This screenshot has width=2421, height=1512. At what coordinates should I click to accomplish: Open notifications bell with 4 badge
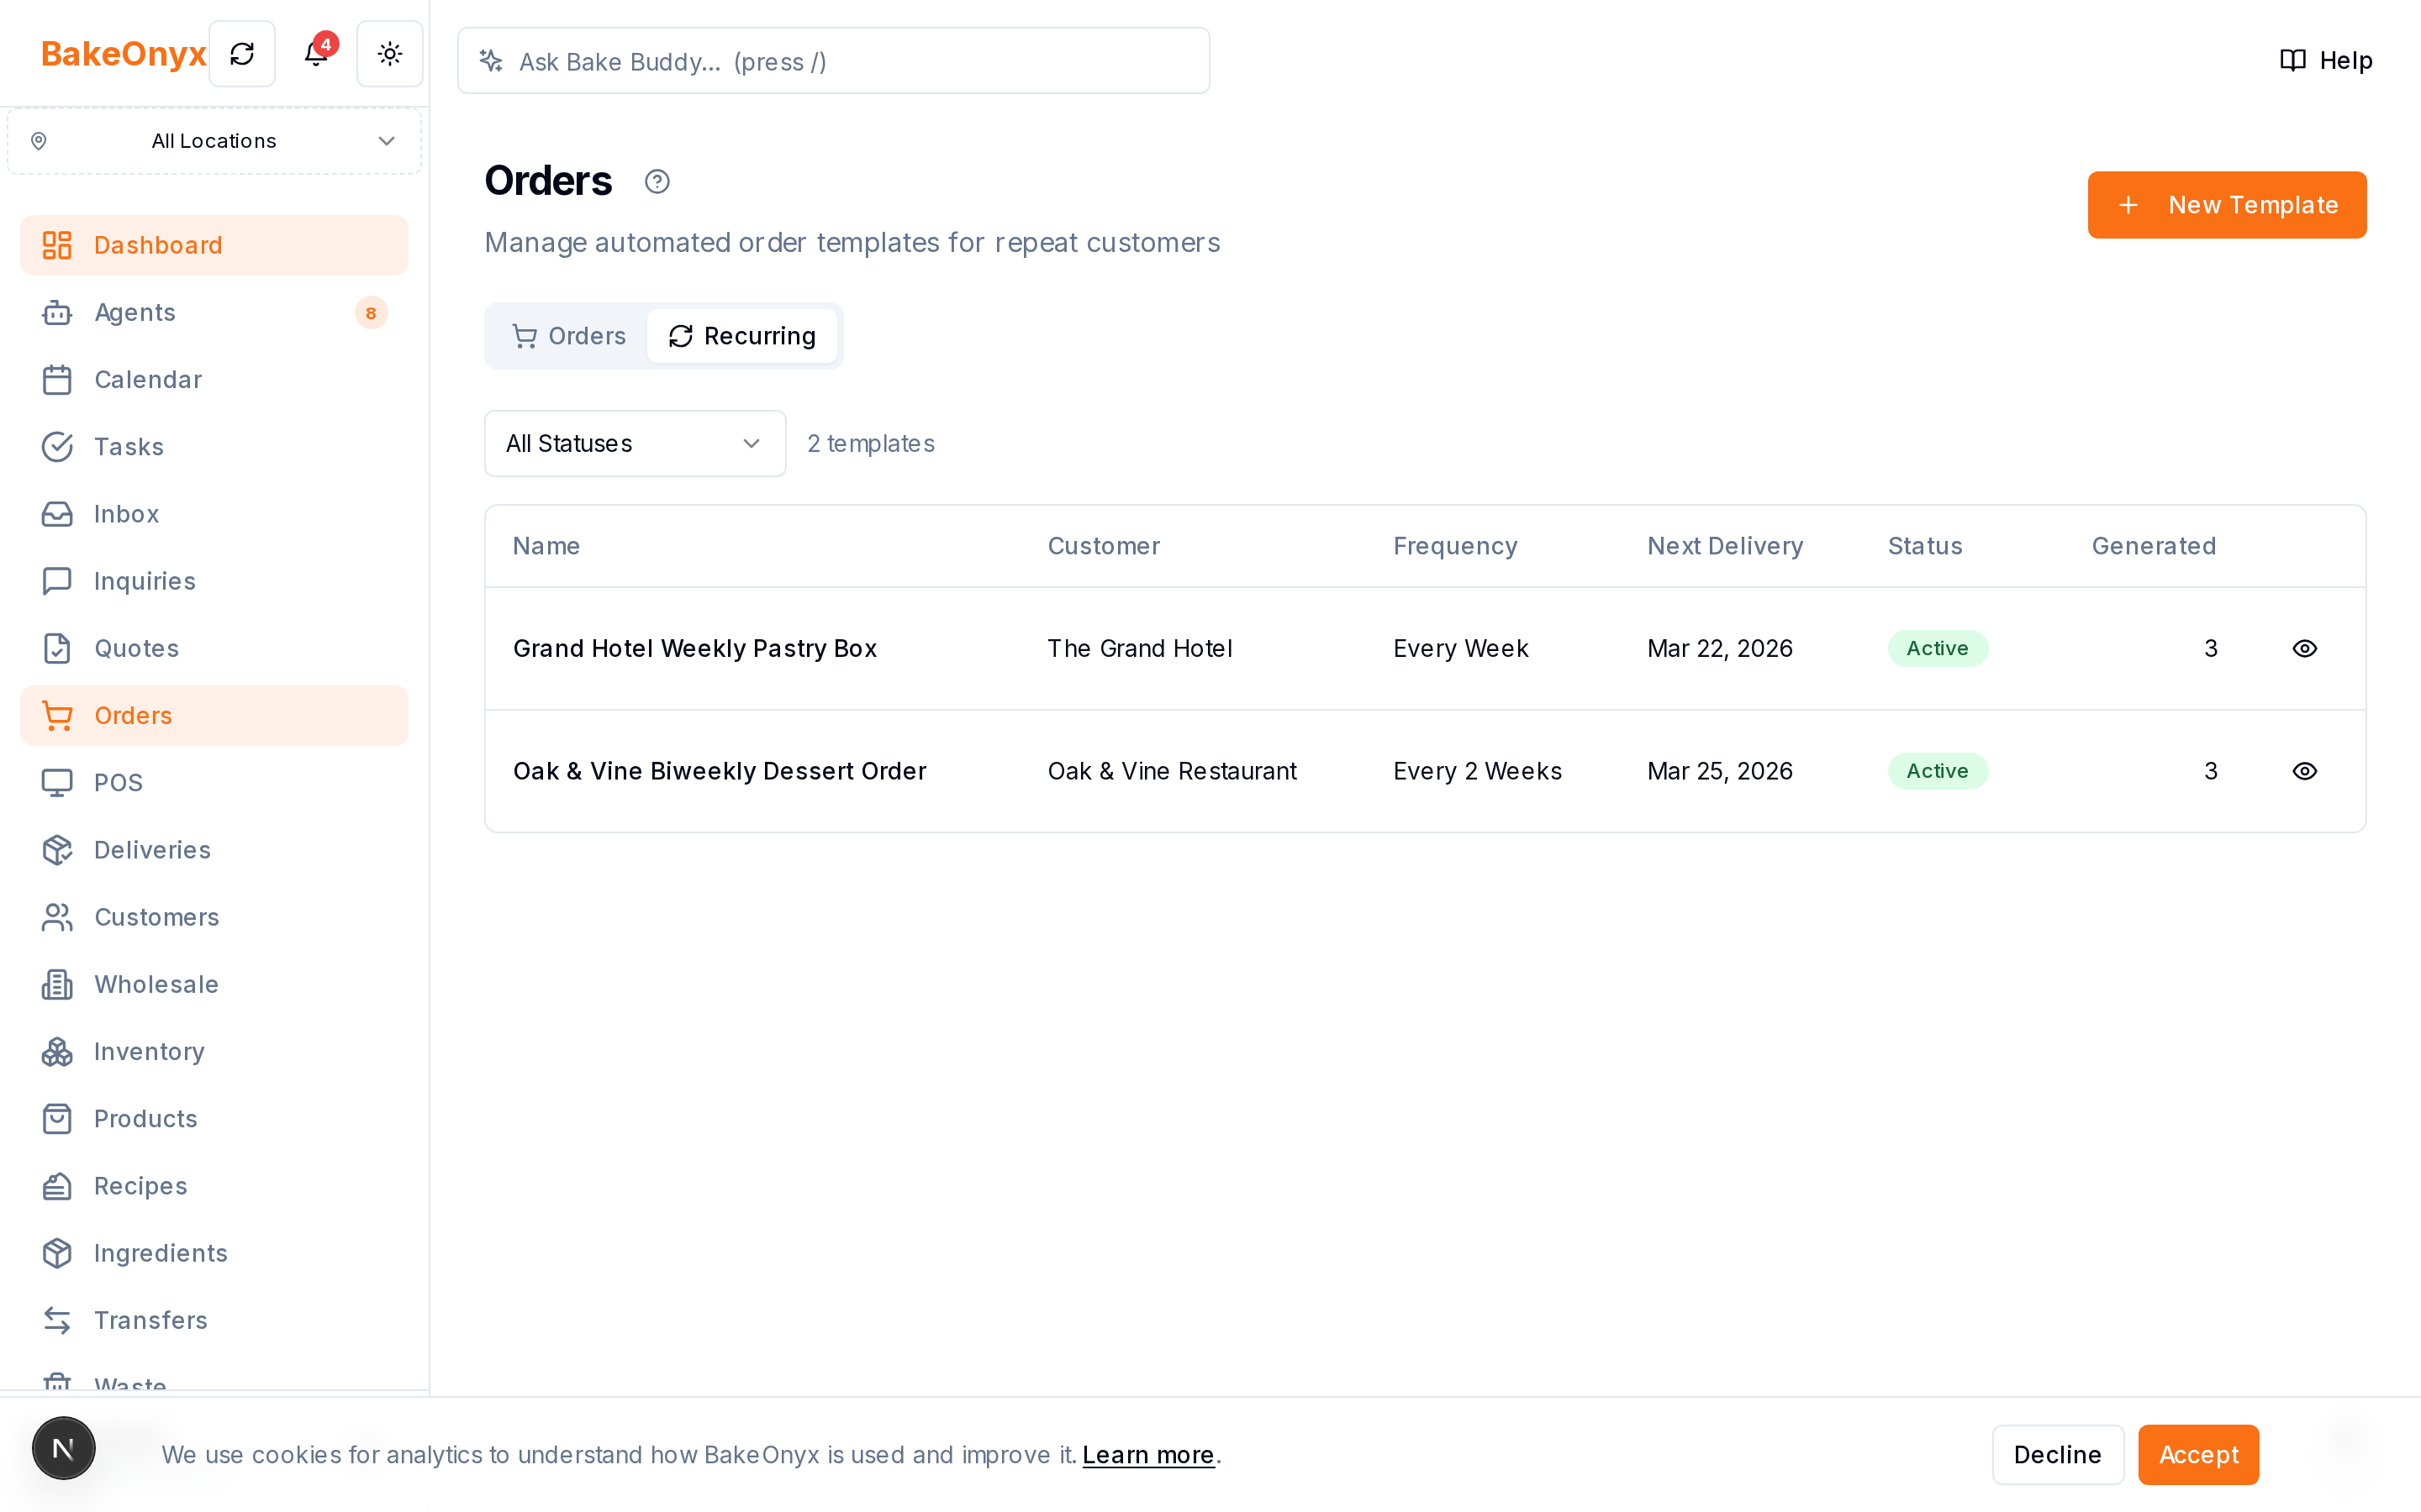316,54
